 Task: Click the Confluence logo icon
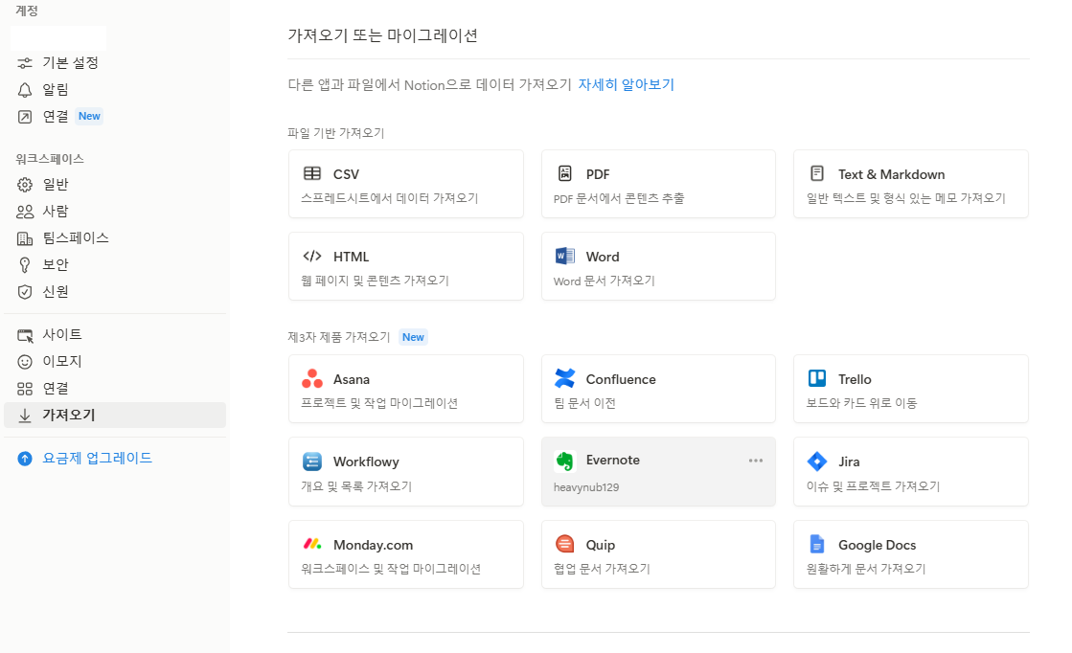click(564, 378)
